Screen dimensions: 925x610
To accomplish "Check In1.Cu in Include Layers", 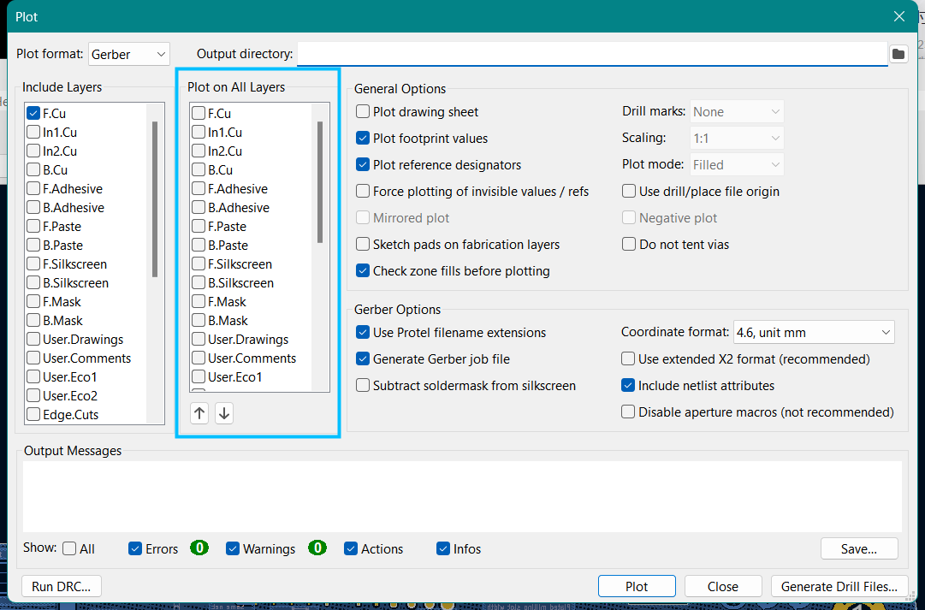I will coord(33,132).
